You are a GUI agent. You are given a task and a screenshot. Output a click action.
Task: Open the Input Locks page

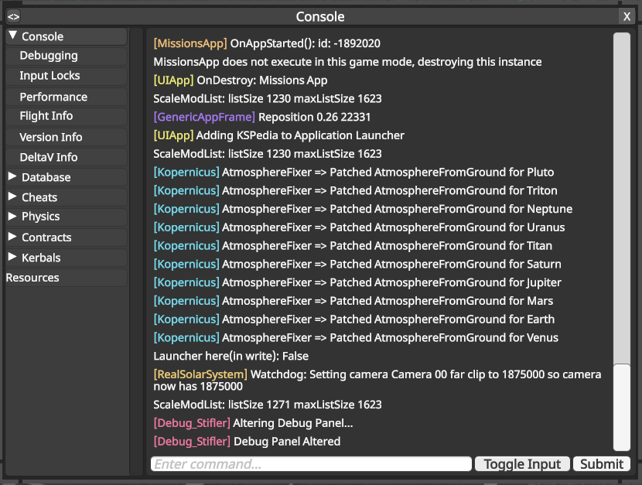tap(67, 76)
